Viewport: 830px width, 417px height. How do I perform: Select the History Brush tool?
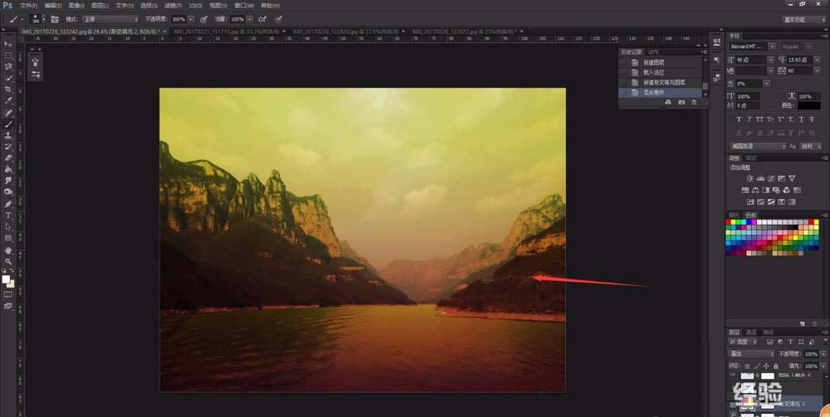(x=8, y=147)
